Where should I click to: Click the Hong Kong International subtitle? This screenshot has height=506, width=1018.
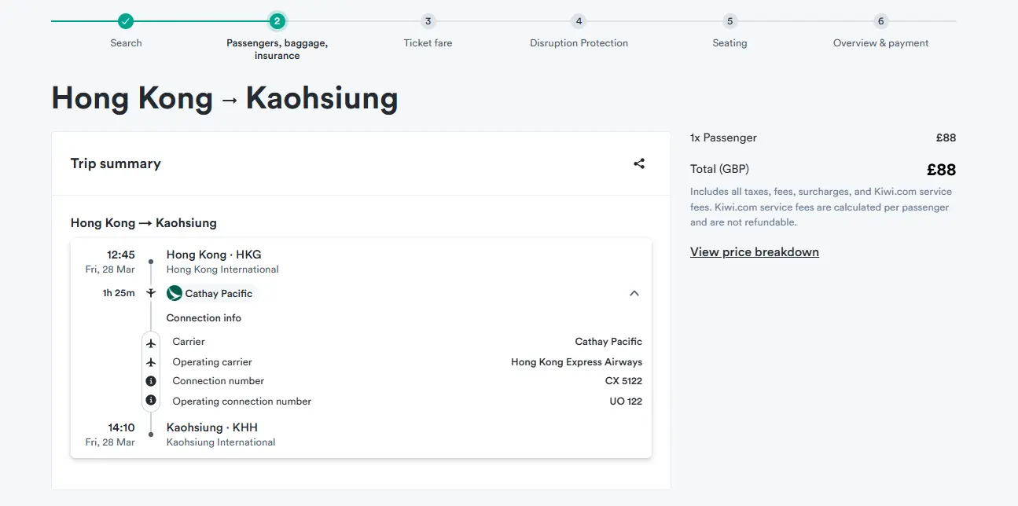(x=222, y=269)
